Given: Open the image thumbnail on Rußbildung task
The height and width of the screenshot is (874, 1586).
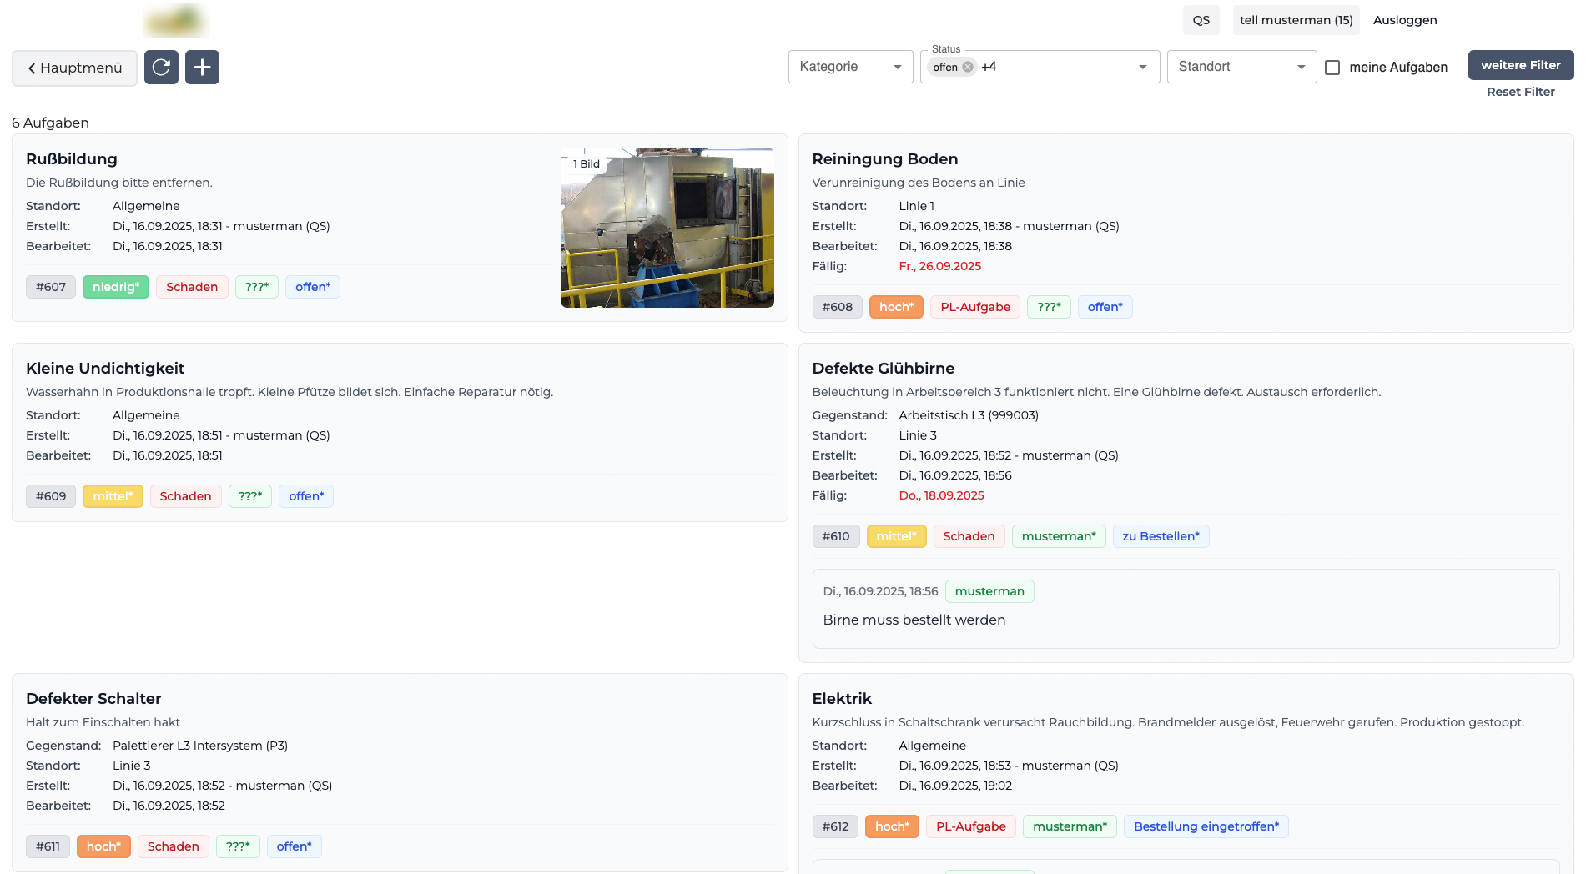Looking at the screenshot, I should pos(667,227).
